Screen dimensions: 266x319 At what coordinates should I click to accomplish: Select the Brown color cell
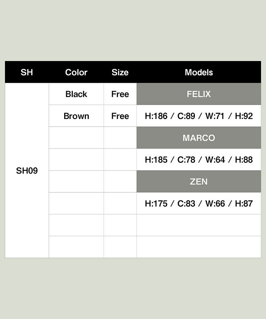pyautogui.click(x=76, y=116)
